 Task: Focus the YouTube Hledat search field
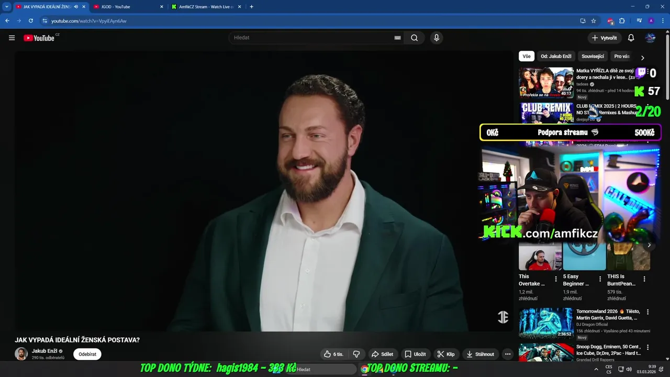[x=311, y=38]
